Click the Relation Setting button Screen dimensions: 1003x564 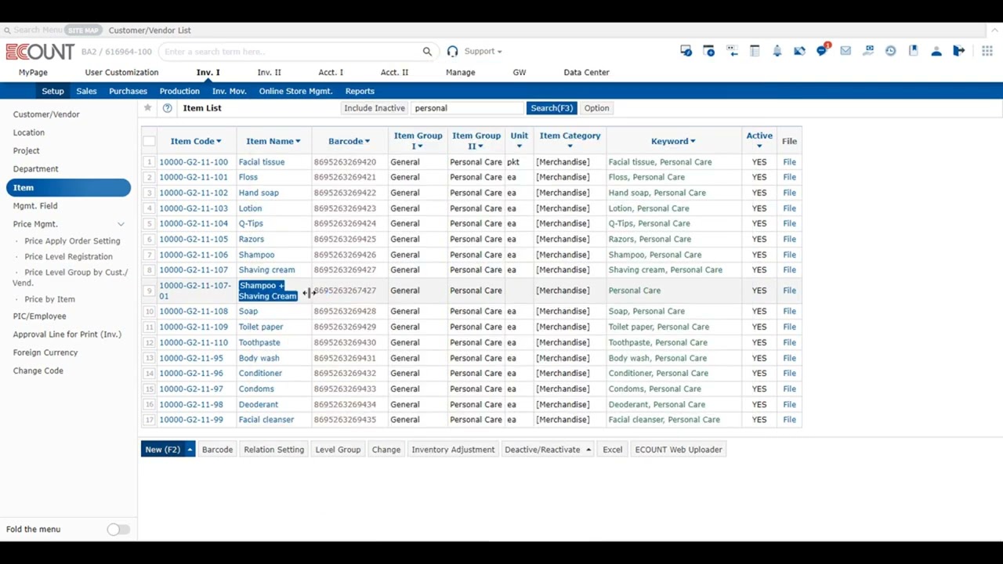pyautogui.click(x=273, y=450)
